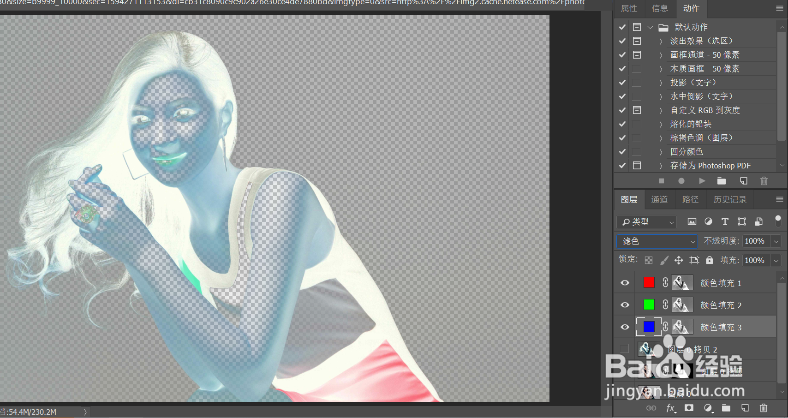Select the 动作 tab
Image resolution: width=788 pixels, height=418 pixels.
click(691, 8)
